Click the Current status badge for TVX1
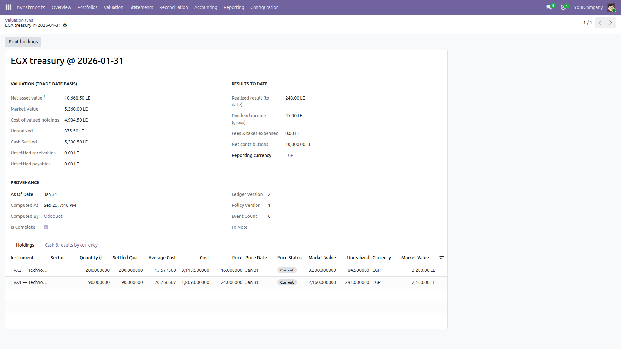 (x=287, y=282)
